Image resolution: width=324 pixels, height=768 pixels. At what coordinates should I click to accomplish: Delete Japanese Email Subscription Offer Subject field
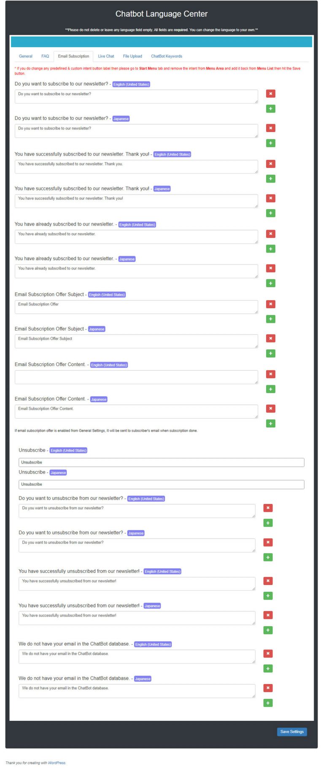(x=270, y=338)
